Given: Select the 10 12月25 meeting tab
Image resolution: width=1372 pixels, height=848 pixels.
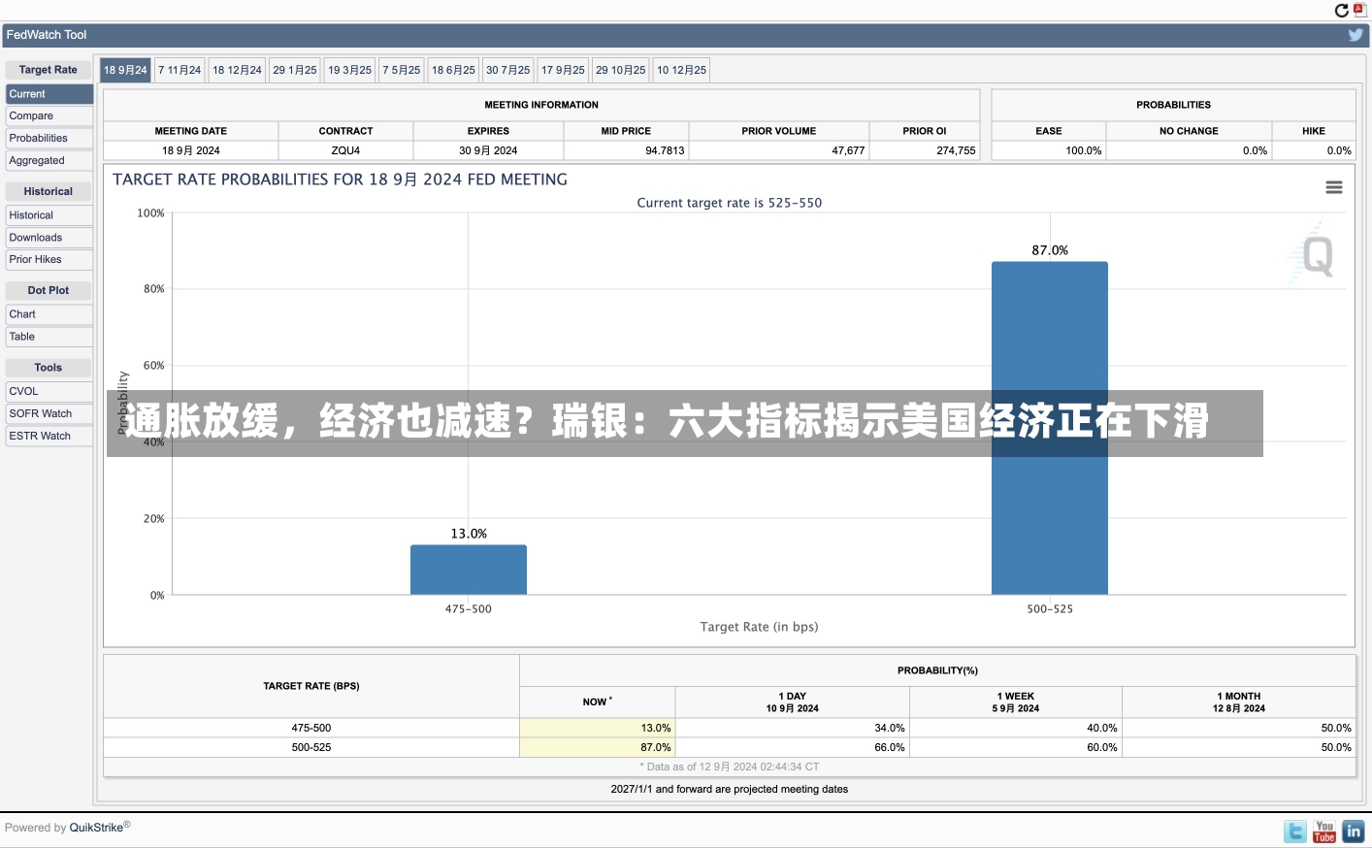Looking at the screenshot, I should (681, 70).
